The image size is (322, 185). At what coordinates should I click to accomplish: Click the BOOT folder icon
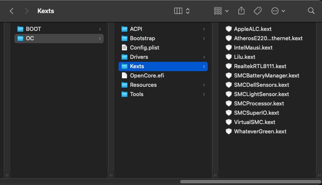(20, 29)
